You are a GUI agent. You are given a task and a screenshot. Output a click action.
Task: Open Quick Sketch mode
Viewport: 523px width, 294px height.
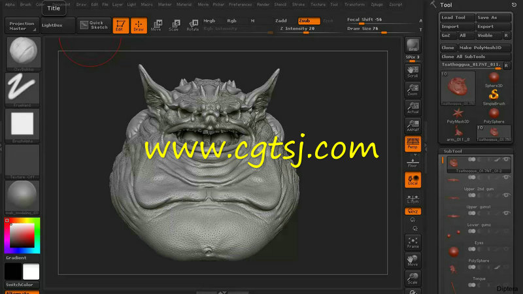94,25
